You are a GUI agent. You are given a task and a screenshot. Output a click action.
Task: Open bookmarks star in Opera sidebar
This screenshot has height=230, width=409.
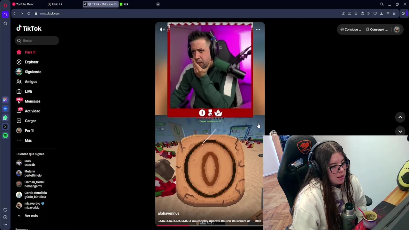(x=5, y=23)
